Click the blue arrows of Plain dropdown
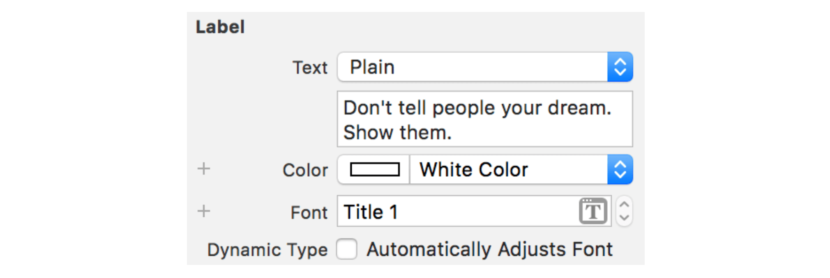The image size is (830, 278). point(620,67)
